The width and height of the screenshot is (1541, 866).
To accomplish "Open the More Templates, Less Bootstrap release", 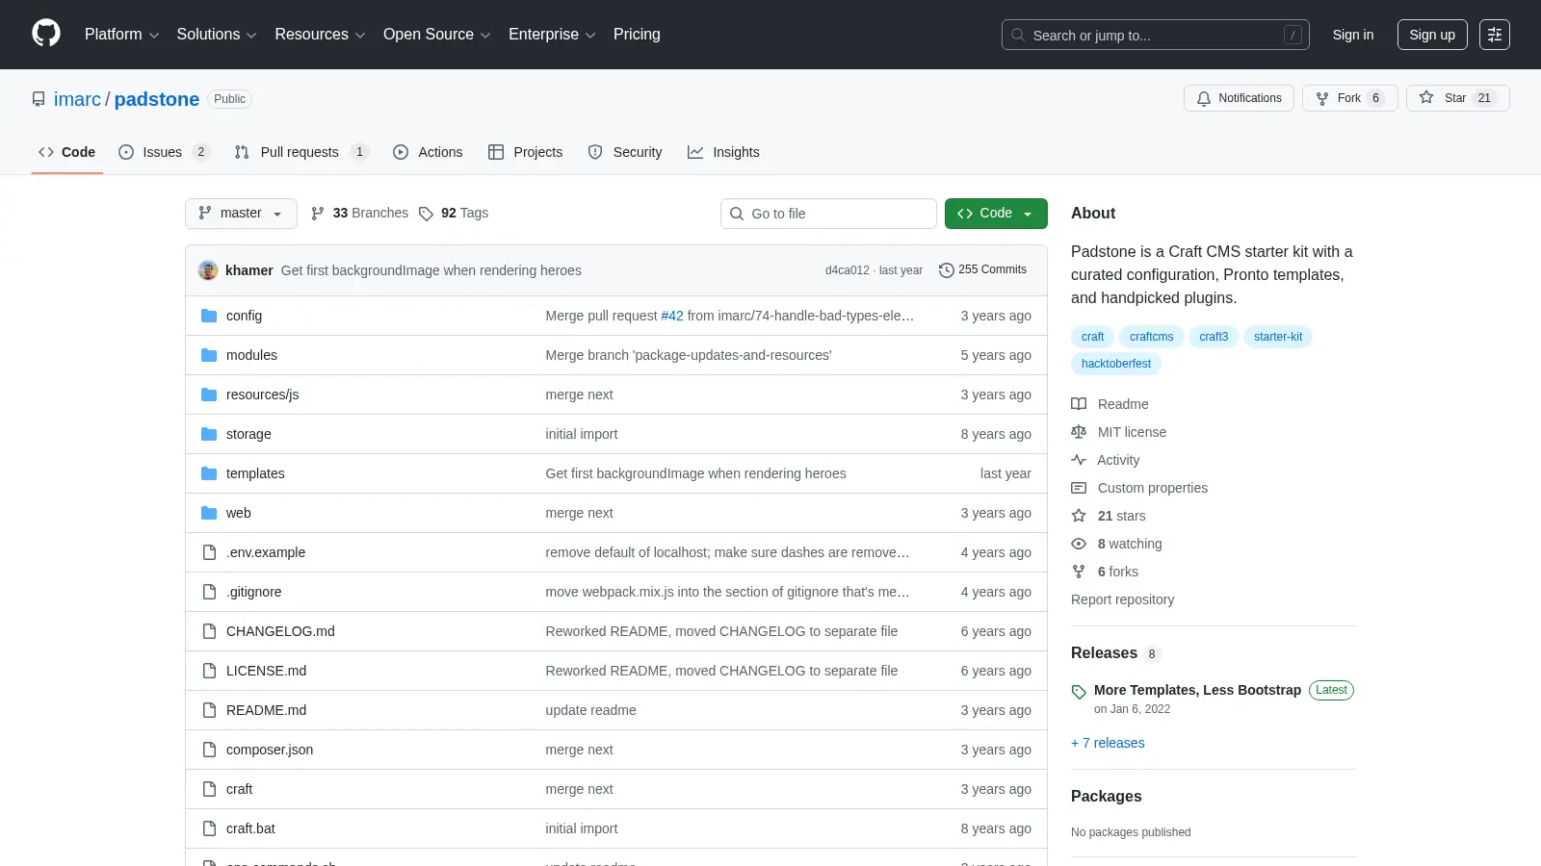I will coord(1197,690).
